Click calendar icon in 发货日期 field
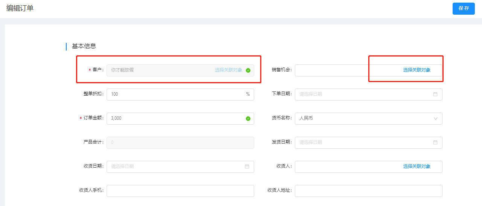Image resolution: width=482 pixels, height=206 pixels. pyautogui.click(x=435, y=142)
